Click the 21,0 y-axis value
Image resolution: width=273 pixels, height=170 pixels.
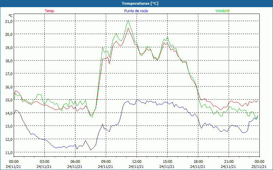9,21
